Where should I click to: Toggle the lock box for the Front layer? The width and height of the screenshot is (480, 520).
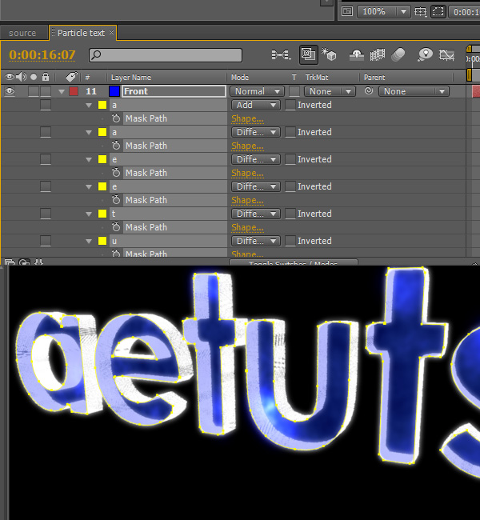pyautogui.click(x=46, y=91)
